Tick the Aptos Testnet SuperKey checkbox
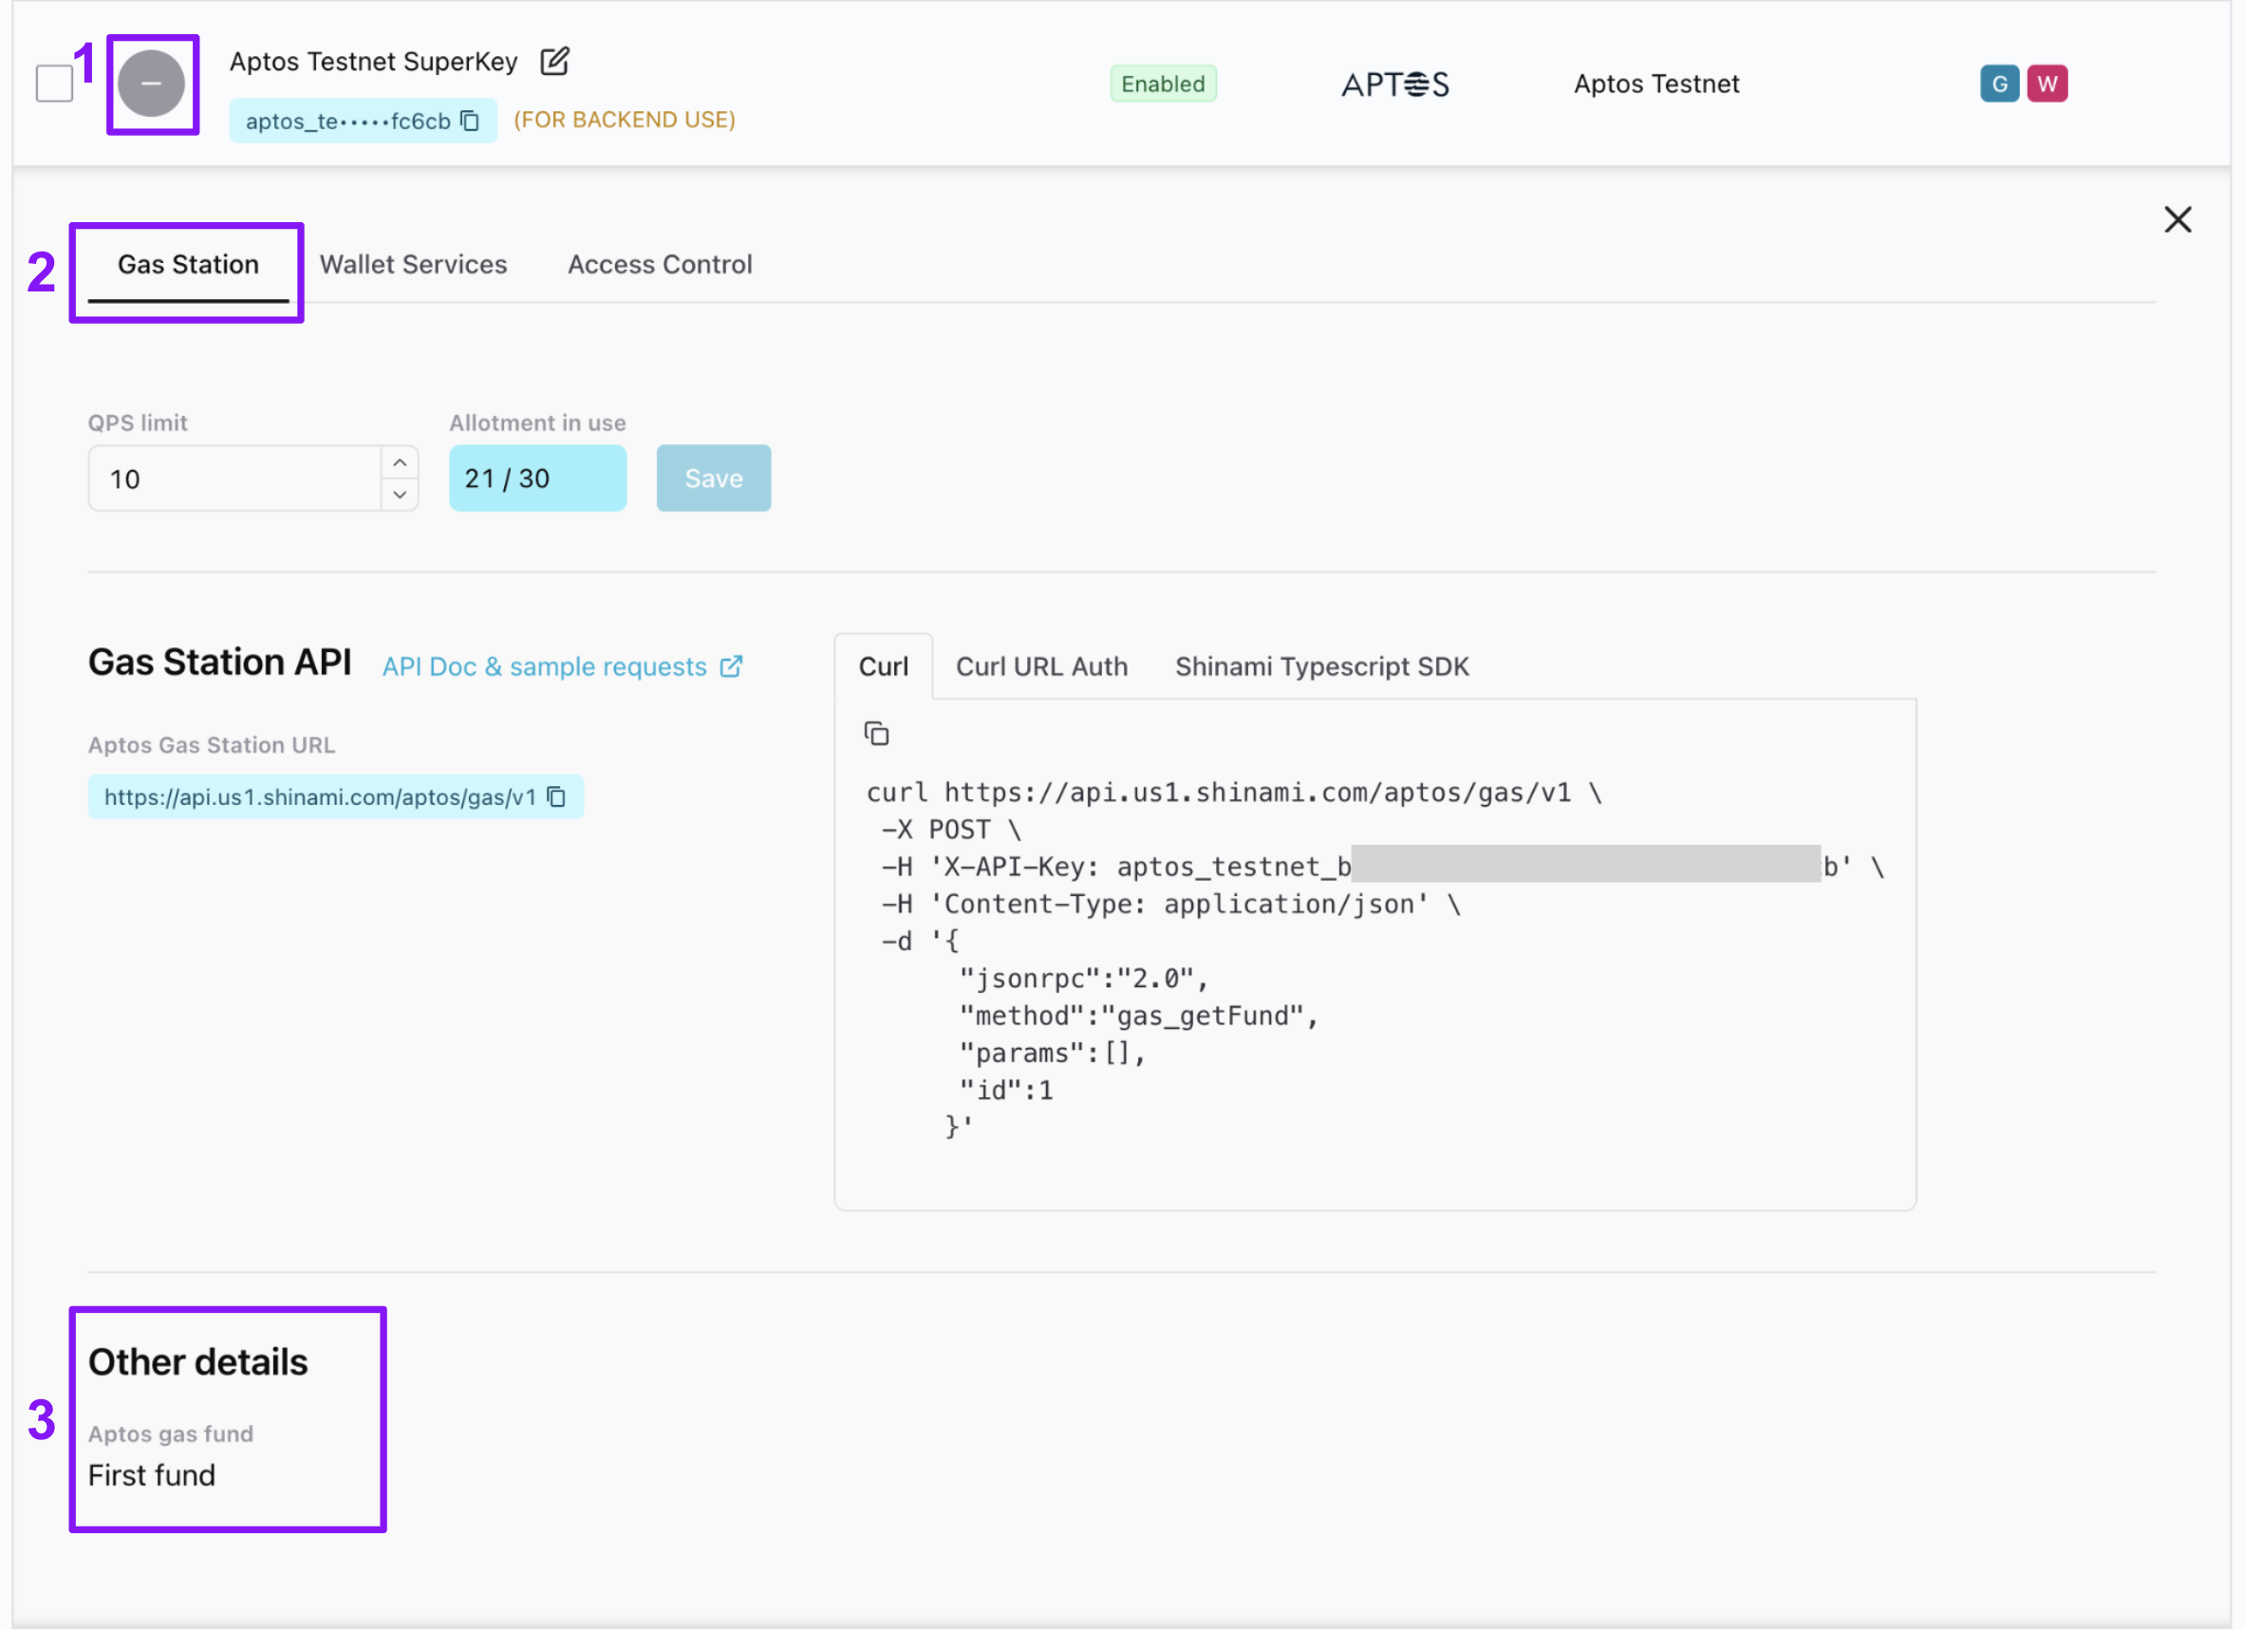This screenshot has height=1648, width=2261. coord(54,84)
